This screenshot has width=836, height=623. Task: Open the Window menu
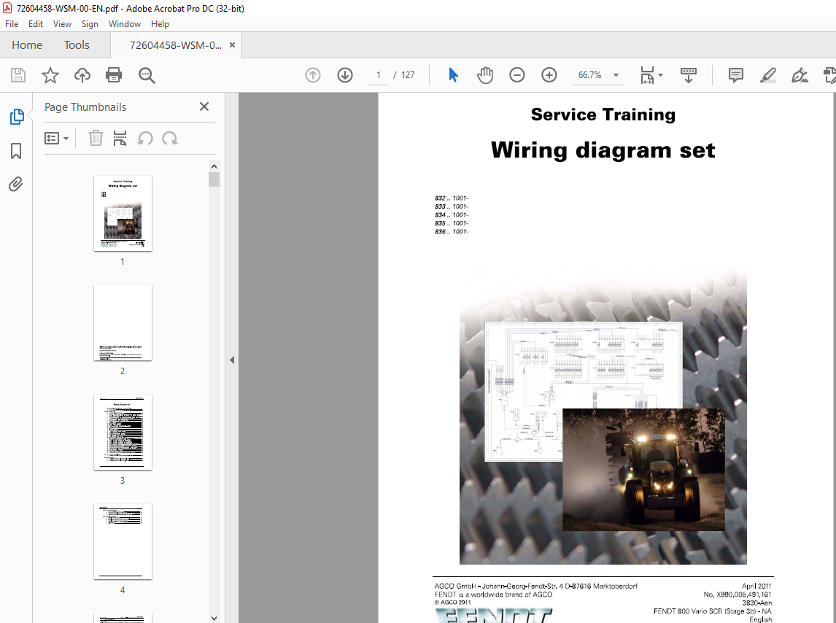125,24
